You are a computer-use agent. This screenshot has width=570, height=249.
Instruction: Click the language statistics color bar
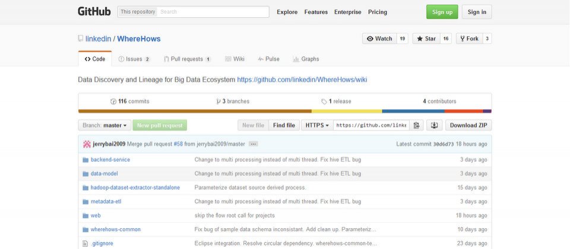pyautogui.click(x=284, y=111)
